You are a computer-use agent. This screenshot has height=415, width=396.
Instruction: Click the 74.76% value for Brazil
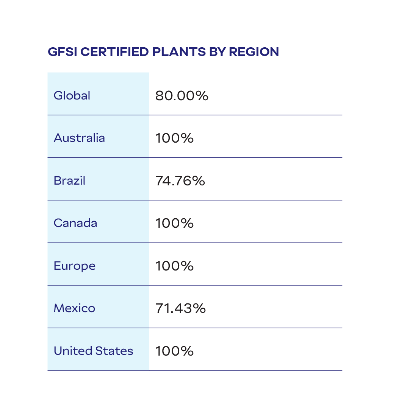[180, 181]
